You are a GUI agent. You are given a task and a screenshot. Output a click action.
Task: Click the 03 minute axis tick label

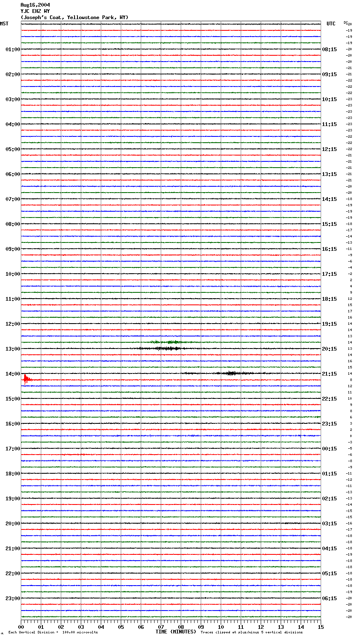81,627
